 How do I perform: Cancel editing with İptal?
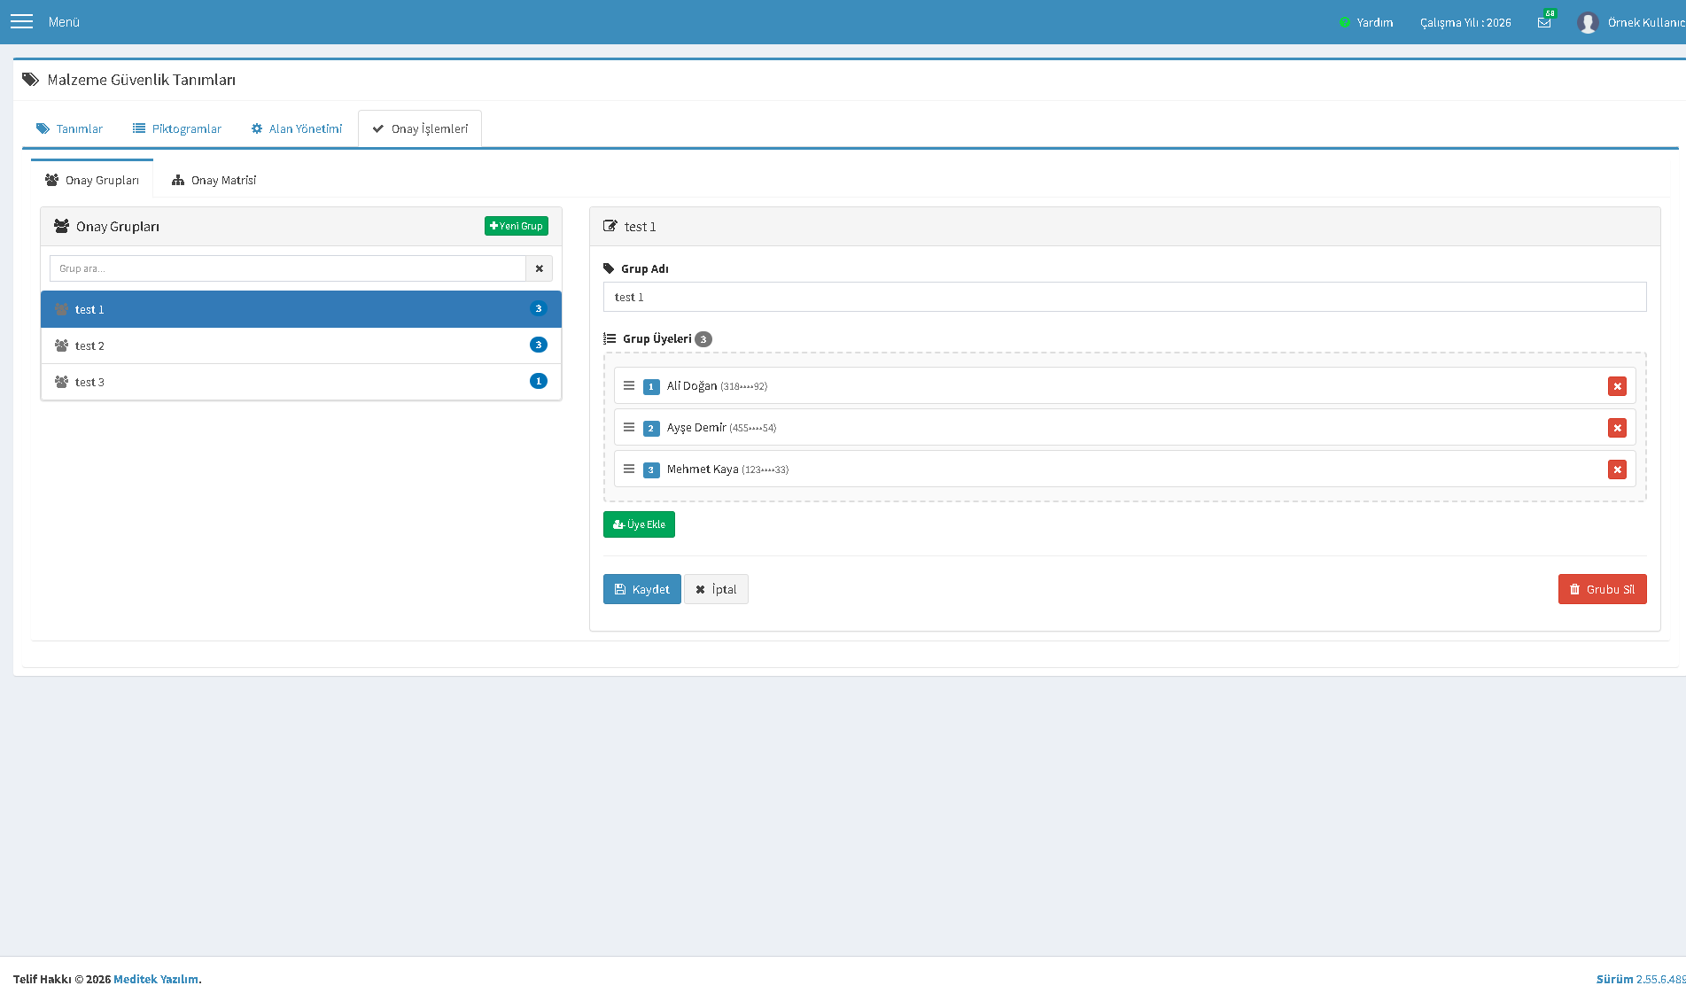[716, 589]
